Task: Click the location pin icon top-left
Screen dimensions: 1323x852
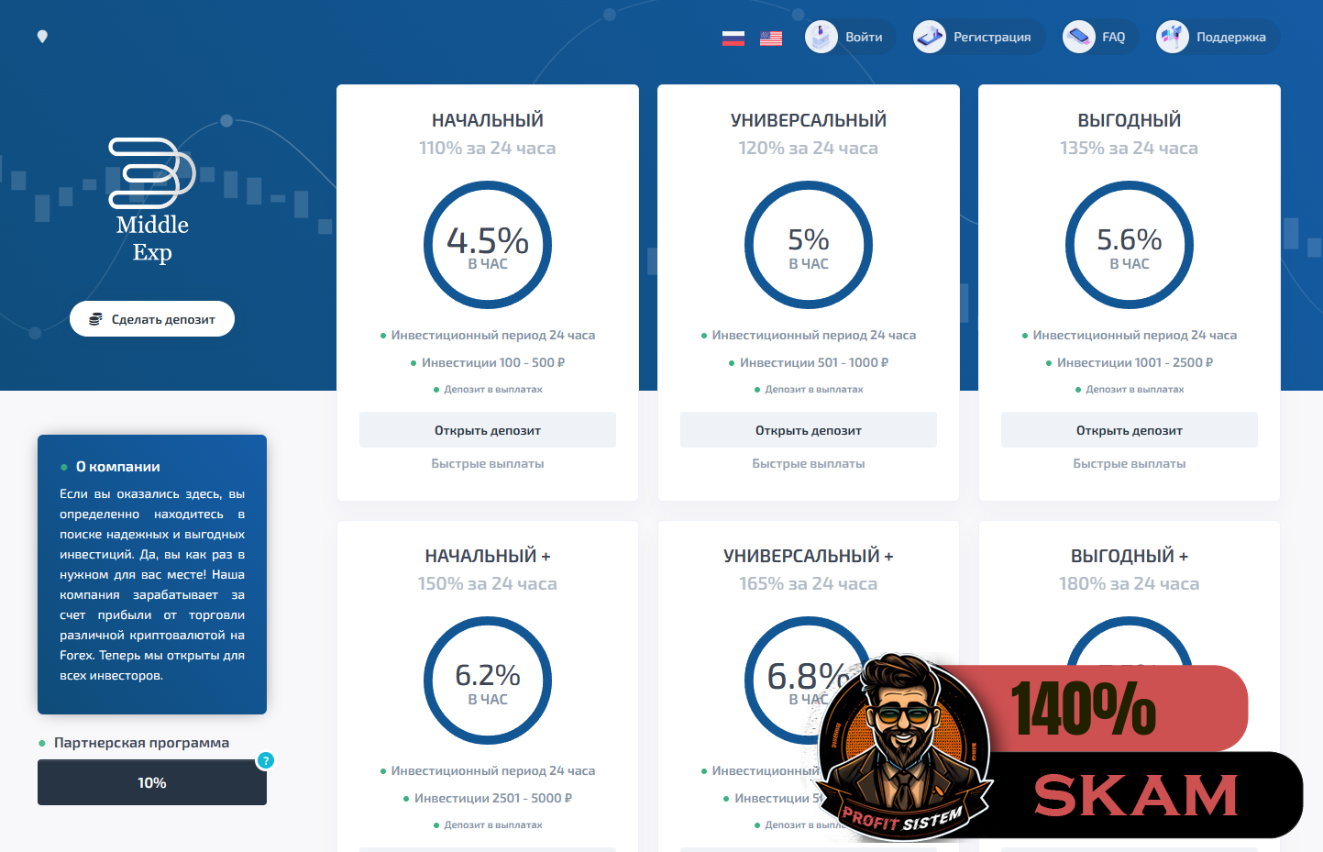Action: pos(42,37)
